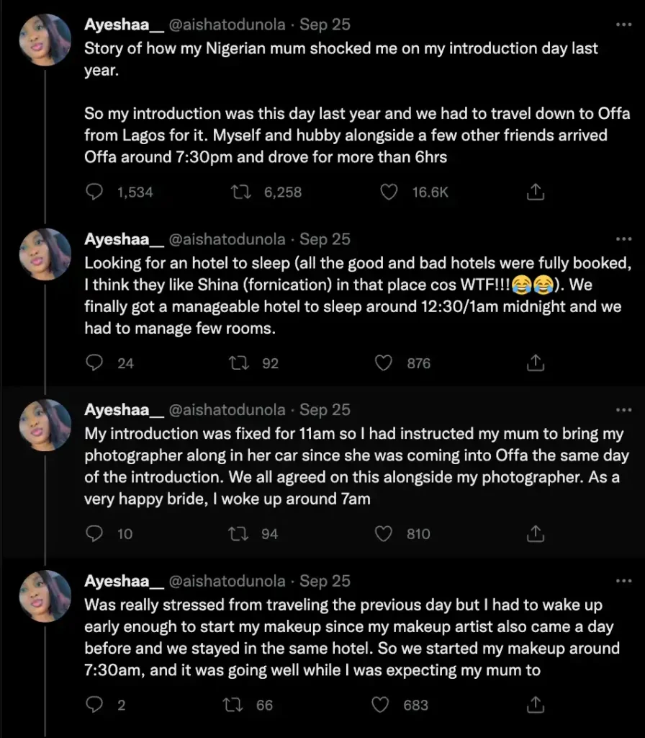Open Ayeshaa__ profile name on first tweet
The width and height of the screenshot is (645, 738).
pyautogui.click(x=123, y=25)
